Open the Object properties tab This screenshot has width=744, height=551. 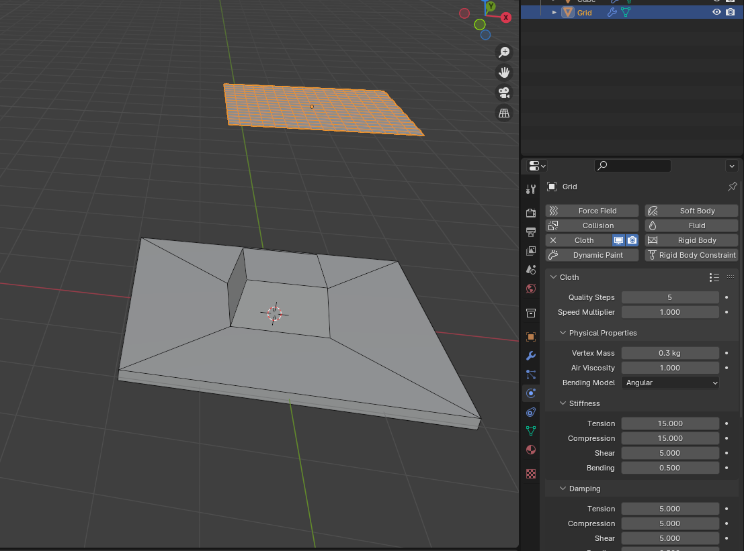[531, 337]
